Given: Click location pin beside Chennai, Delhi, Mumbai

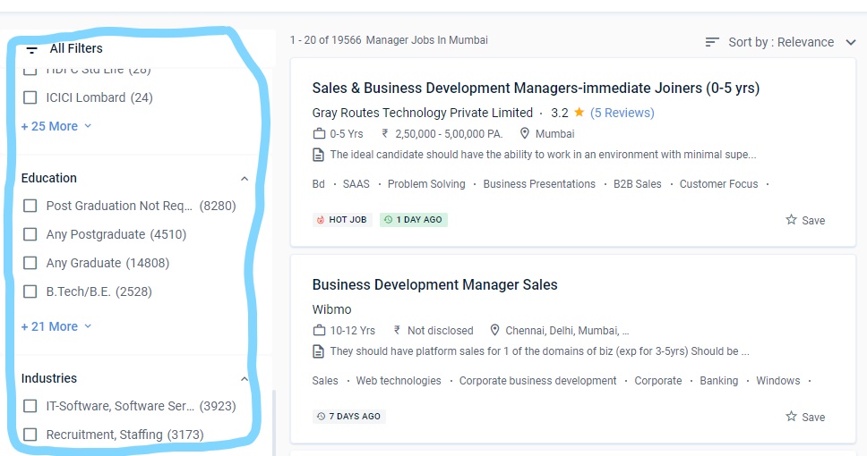Looking at the screenshot, I should (x=495, y=330).
